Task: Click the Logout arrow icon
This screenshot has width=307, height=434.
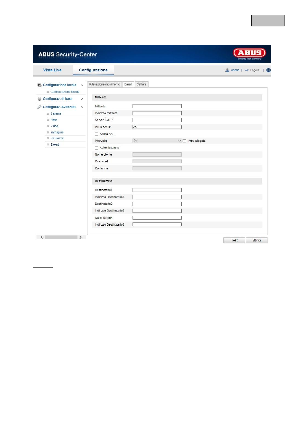Action: (247, 70)
